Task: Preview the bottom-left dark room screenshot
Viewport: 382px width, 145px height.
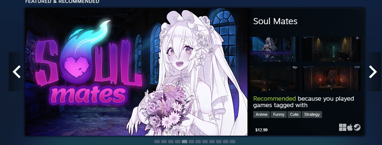Action: click(x=273, y=79)
